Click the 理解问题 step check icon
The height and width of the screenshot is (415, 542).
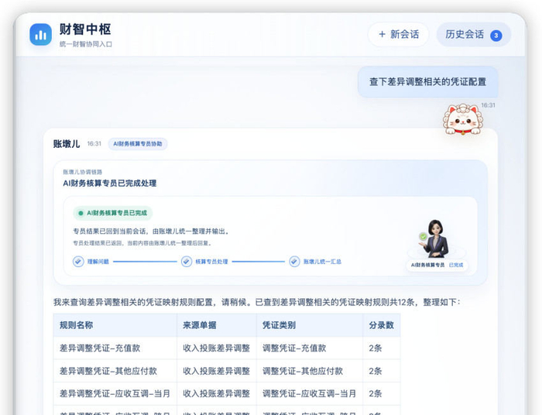(78, 261)
